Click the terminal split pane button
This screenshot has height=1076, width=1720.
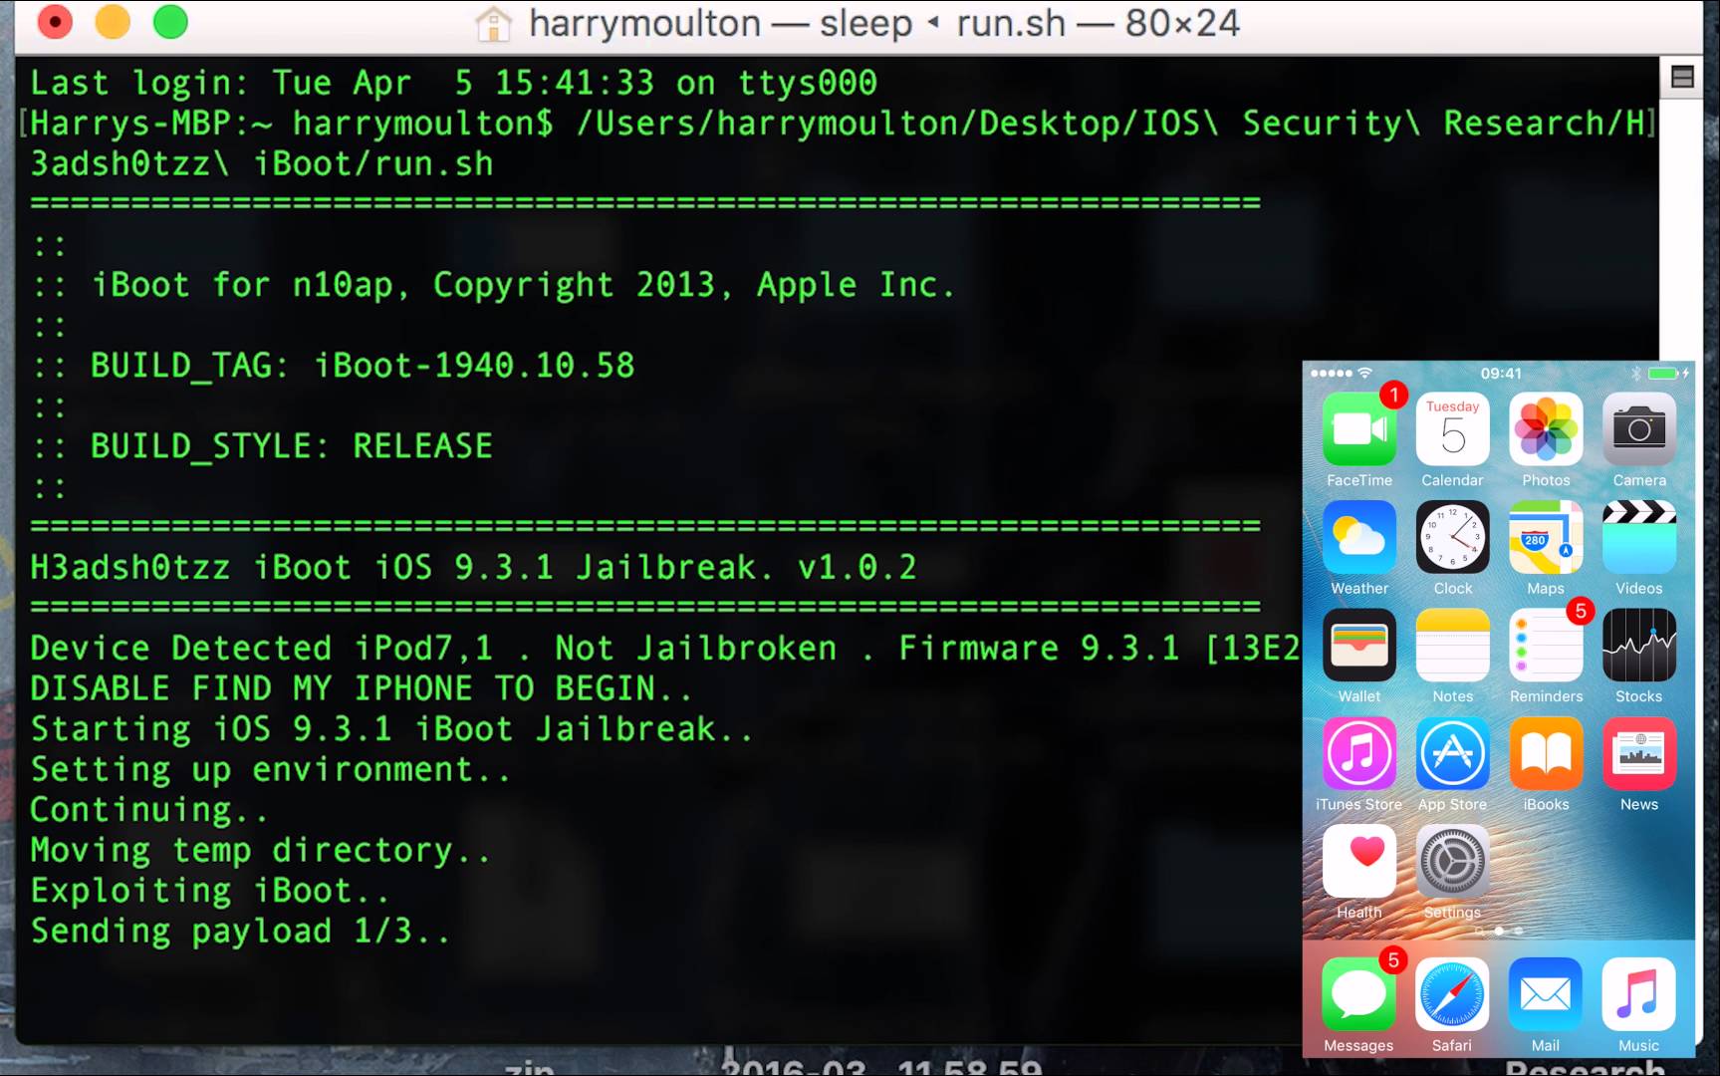(x=1682, y=77)
